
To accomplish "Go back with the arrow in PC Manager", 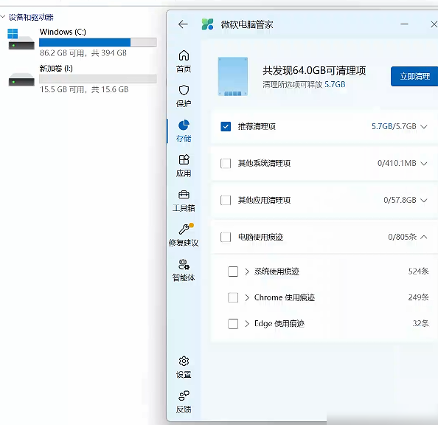I will [183, 24].
